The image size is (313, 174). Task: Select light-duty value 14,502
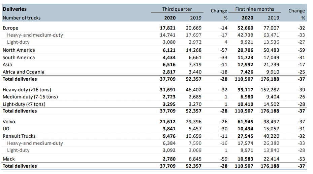pyautogui.click(x=271, y=104)
